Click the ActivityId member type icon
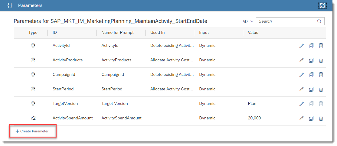Screen dimensions: 337x146 coord(33,46)
